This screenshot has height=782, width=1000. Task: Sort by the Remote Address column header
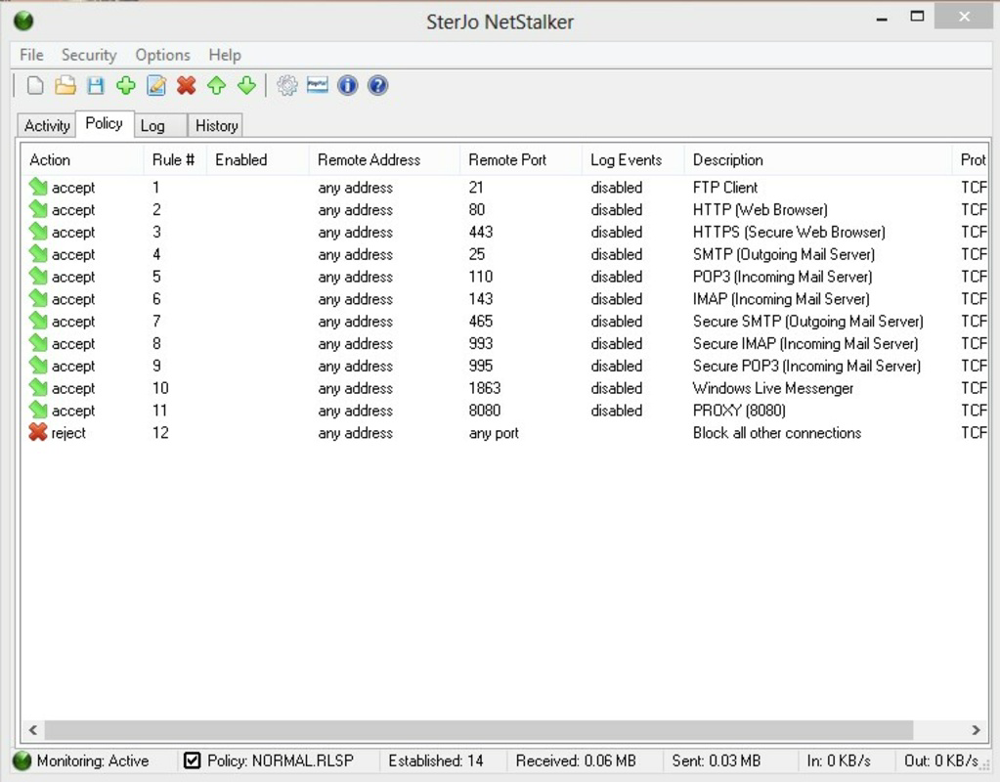[x=384, y=159]
